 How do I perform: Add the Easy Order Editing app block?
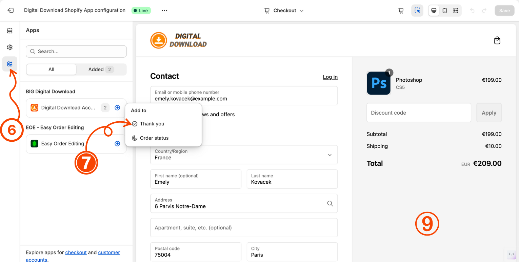click(x=117, y=144)
